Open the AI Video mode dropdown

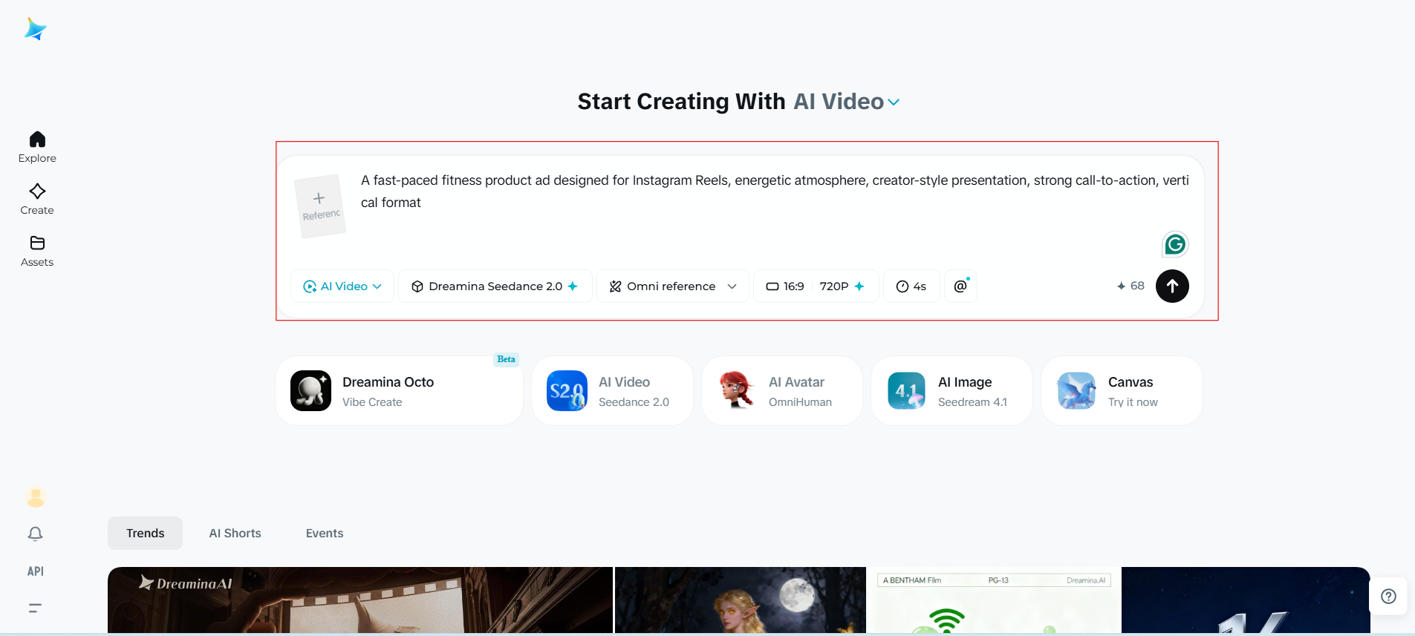342,286
